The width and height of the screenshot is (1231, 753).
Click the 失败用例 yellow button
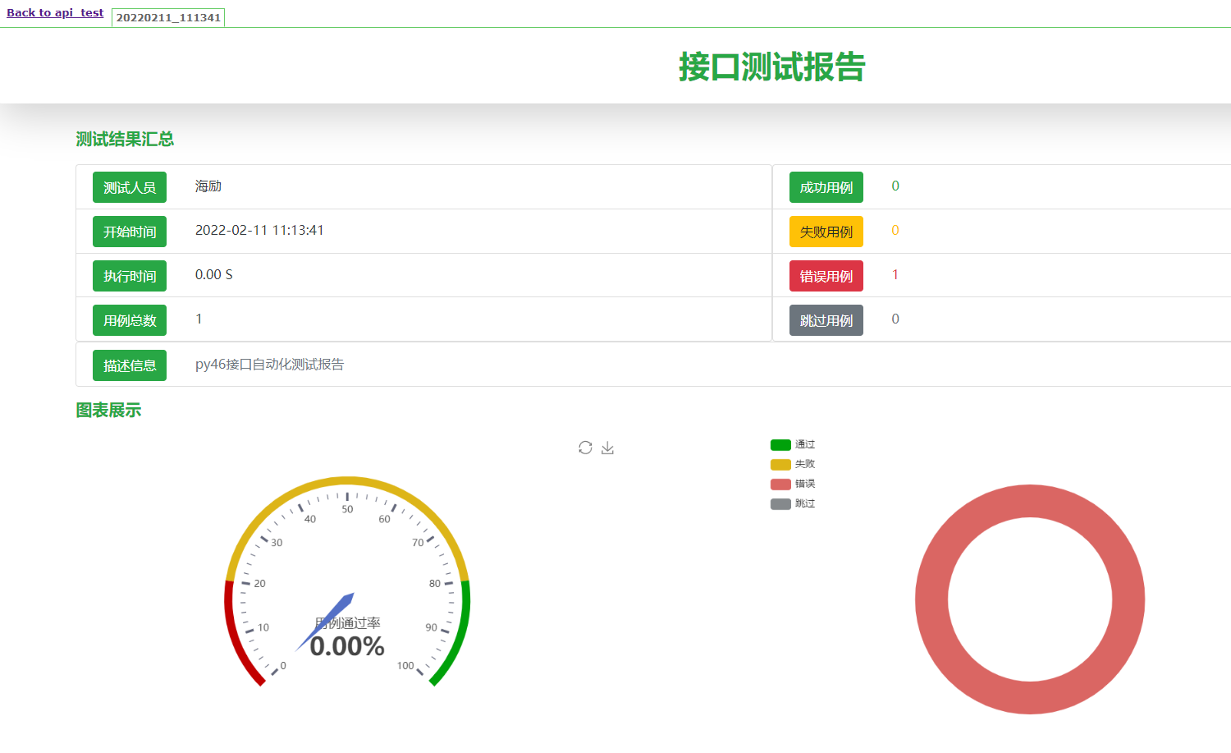(826, 232)
